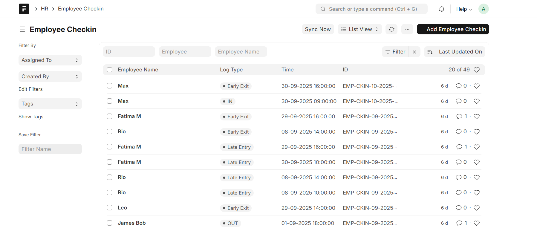This screenshot has width=537, height=228.
Task: Expand the Assigned To dropdown
Action: click(50, 60)
